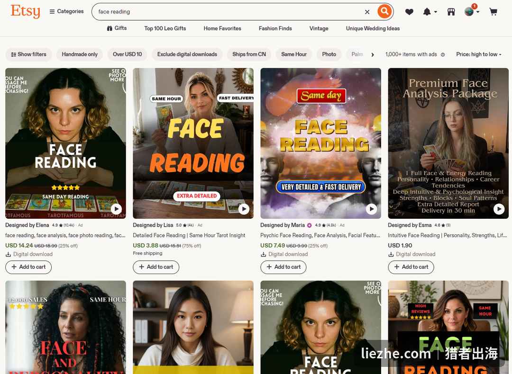This screenshot has width=512, height=374.
Task: Open 12,000 Sales Face and Personality thumbnail
Action: pos(65,328)
